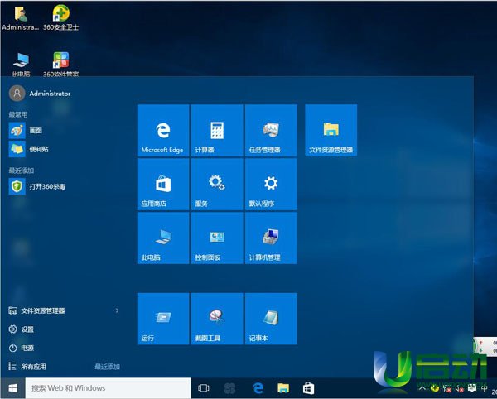Open the 记事本 notepad tile

(x=271, y=319)
